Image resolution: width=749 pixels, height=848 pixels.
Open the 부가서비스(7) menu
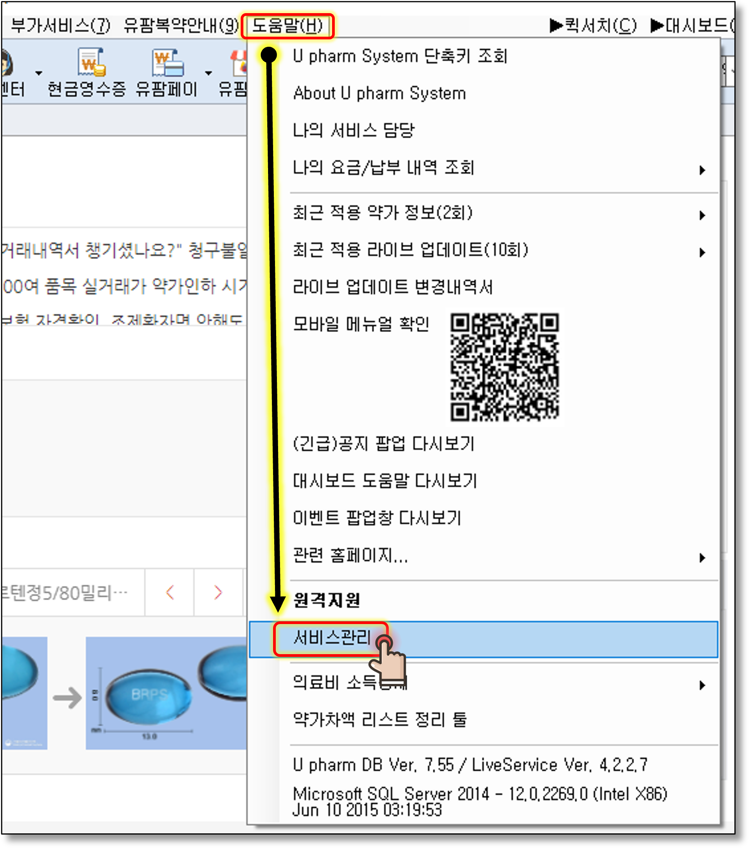point(61,26)
